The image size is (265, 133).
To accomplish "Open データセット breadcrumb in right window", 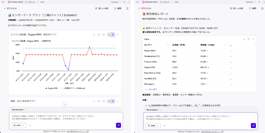I will click(x=165, y=2).
